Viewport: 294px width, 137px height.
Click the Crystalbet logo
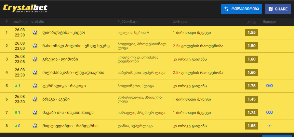(25, 8)
